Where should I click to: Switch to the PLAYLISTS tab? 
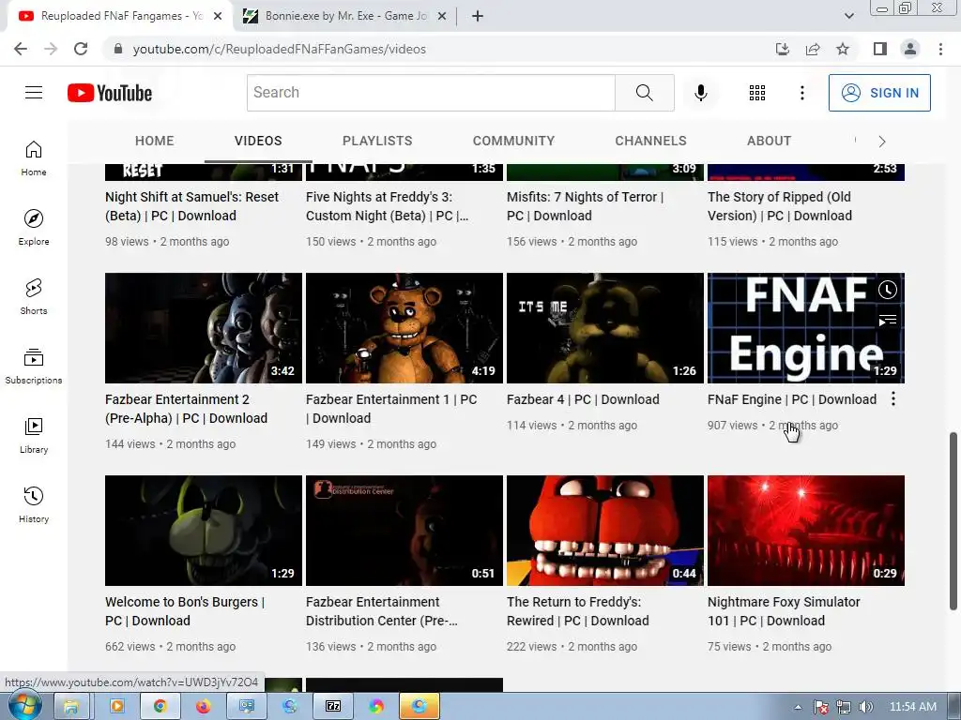[377, 141]
